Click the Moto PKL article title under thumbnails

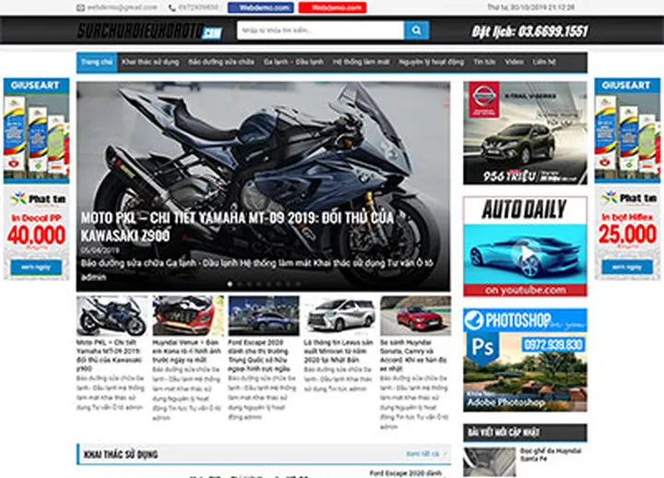(109, 355)
